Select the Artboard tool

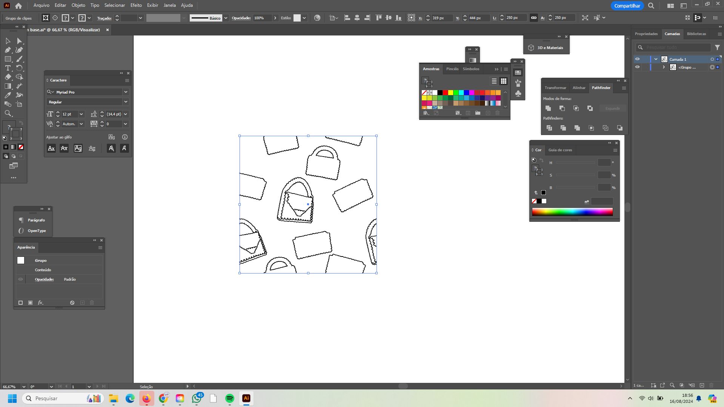point(19,104)
